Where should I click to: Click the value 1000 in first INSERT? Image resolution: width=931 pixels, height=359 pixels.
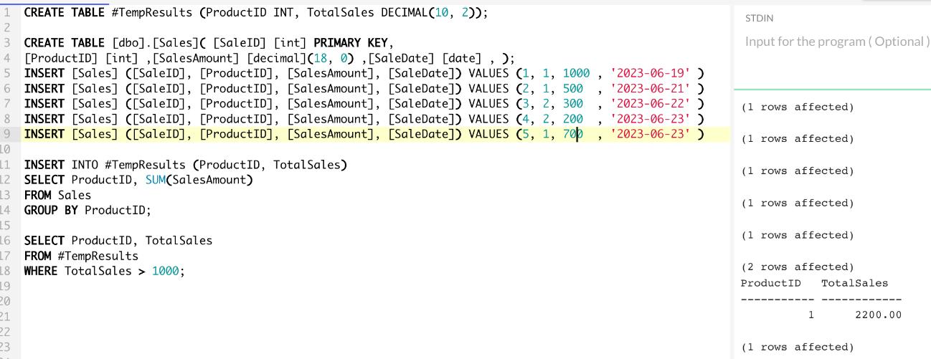coord(576,74)
